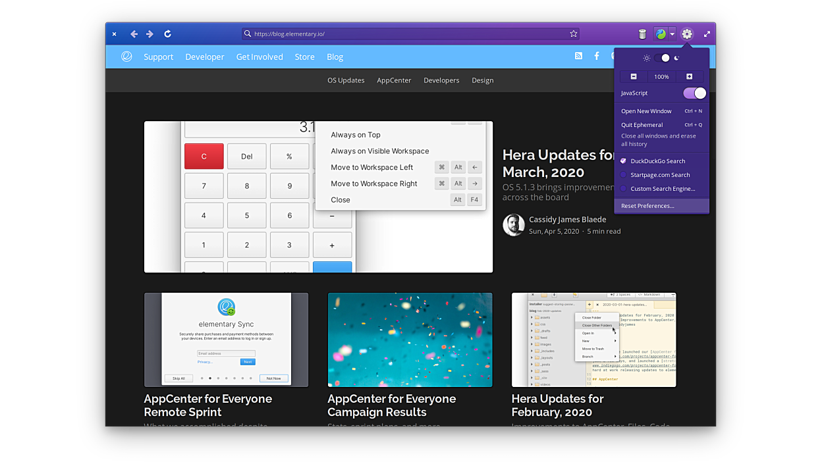The image size is (822, 462).
Task: Zoom in with the plus button
Action: (x=689, y=77)
